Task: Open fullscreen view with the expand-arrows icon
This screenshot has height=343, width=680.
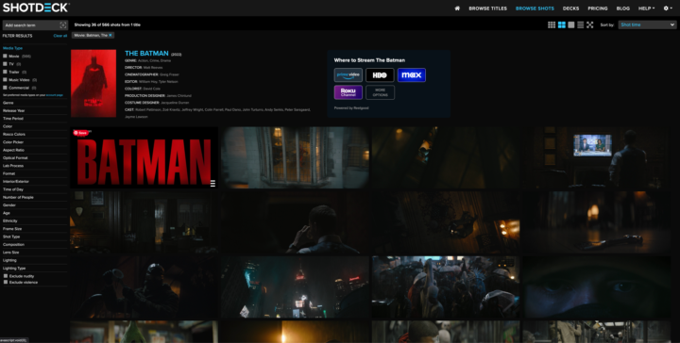Action: click(x=589, y=25)
